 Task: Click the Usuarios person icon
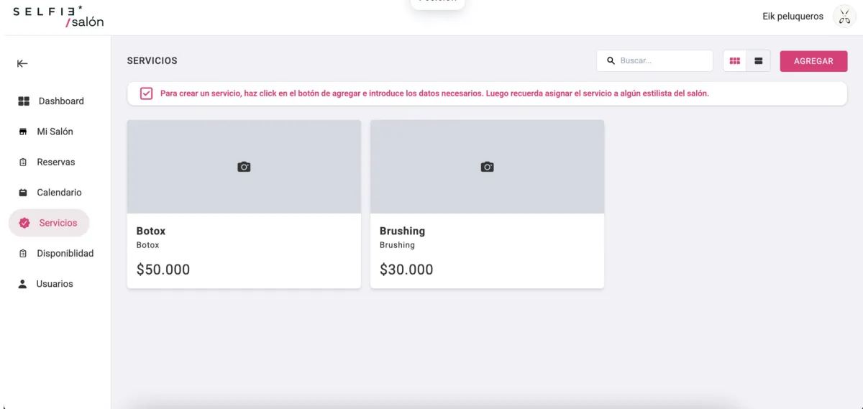(23, 284)
